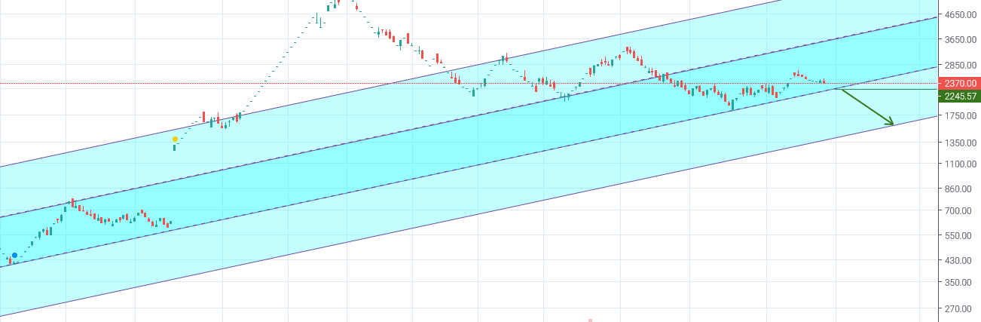Click the green 2245.57 price label
The height and width of the screenshot is (322, 981).
(960, 96)
